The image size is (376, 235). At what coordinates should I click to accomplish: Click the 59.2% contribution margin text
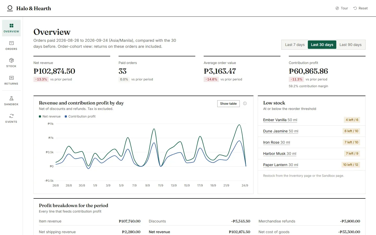pos(308,86)
